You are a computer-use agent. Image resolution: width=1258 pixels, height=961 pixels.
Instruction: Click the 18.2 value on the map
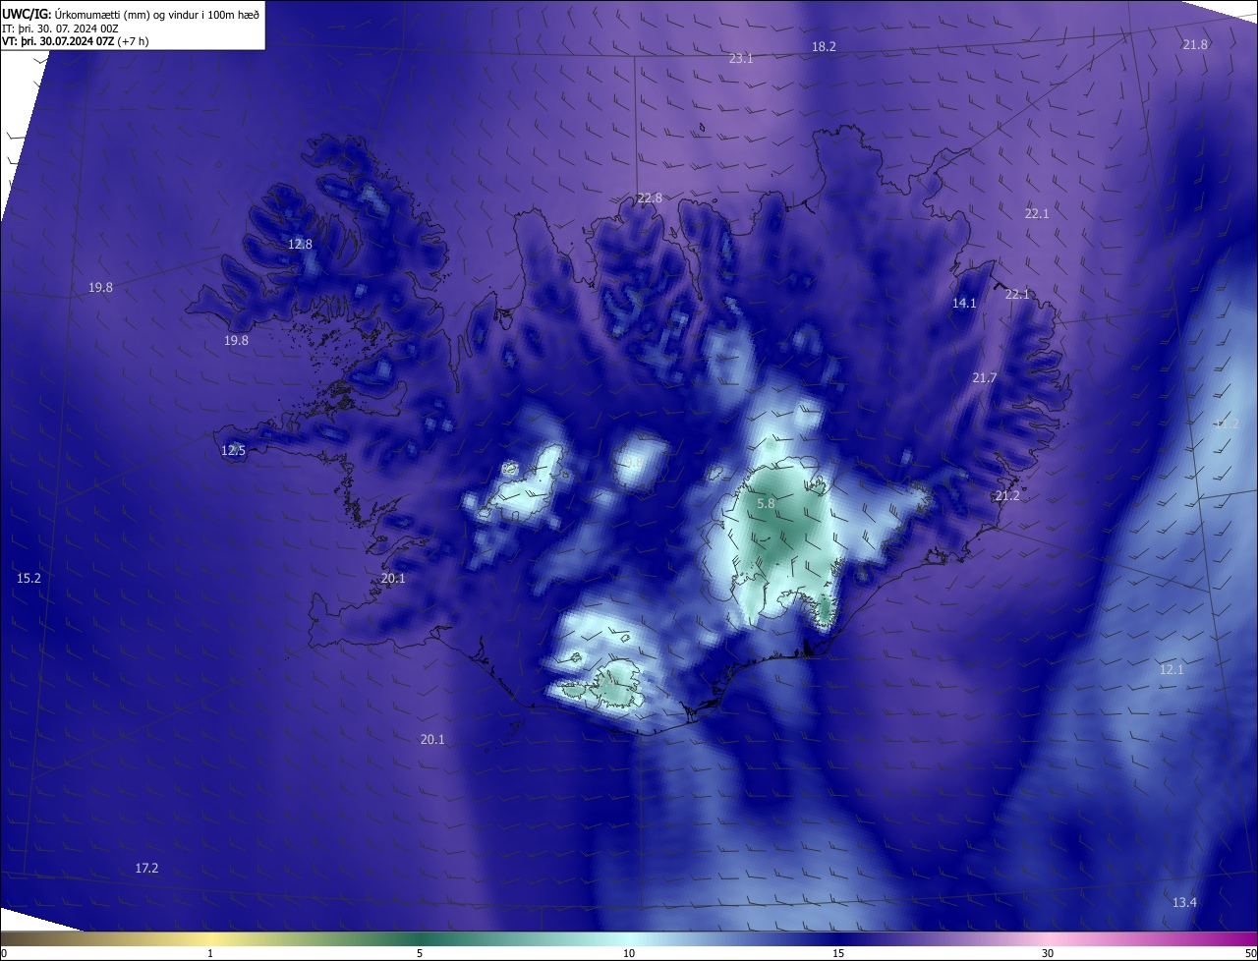click(x=824, y=47)
